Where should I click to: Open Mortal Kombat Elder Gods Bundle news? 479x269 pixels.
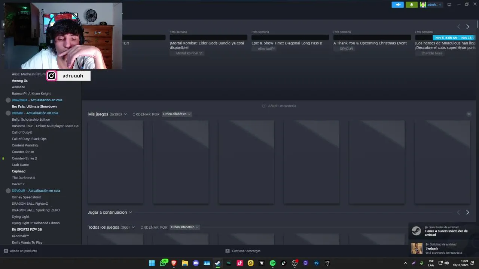click(x=208, y=45)
